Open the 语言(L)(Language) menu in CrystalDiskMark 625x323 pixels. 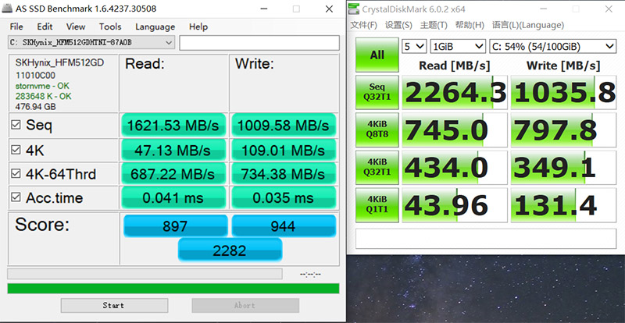(528, 25)
